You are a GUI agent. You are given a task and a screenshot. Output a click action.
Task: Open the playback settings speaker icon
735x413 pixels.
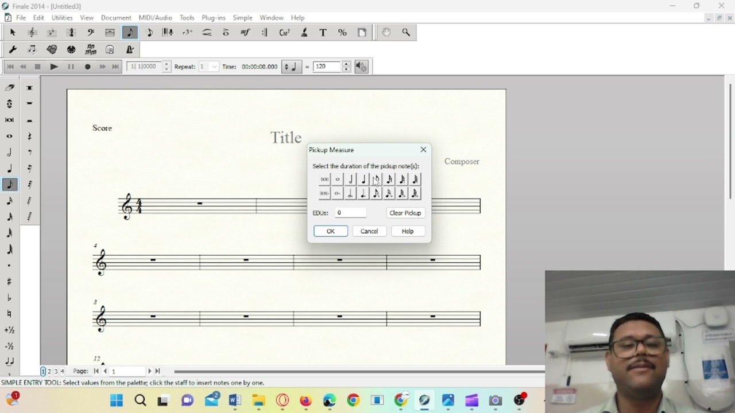tap(361, 67)
